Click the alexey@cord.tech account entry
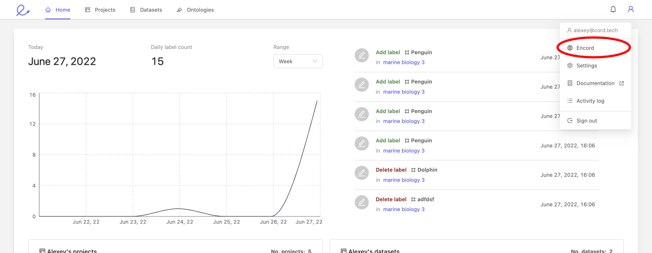The height and width of the screenshot is (253, 652). pyautogui.click(x=592, y=30)
